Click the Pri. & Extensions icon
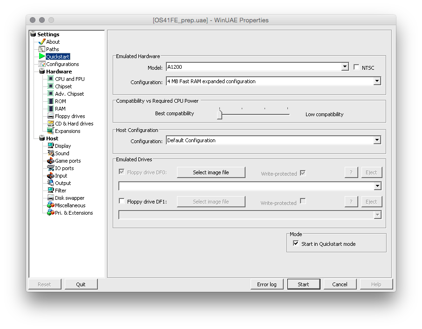422x329 pixels. [x=51, y=213]
